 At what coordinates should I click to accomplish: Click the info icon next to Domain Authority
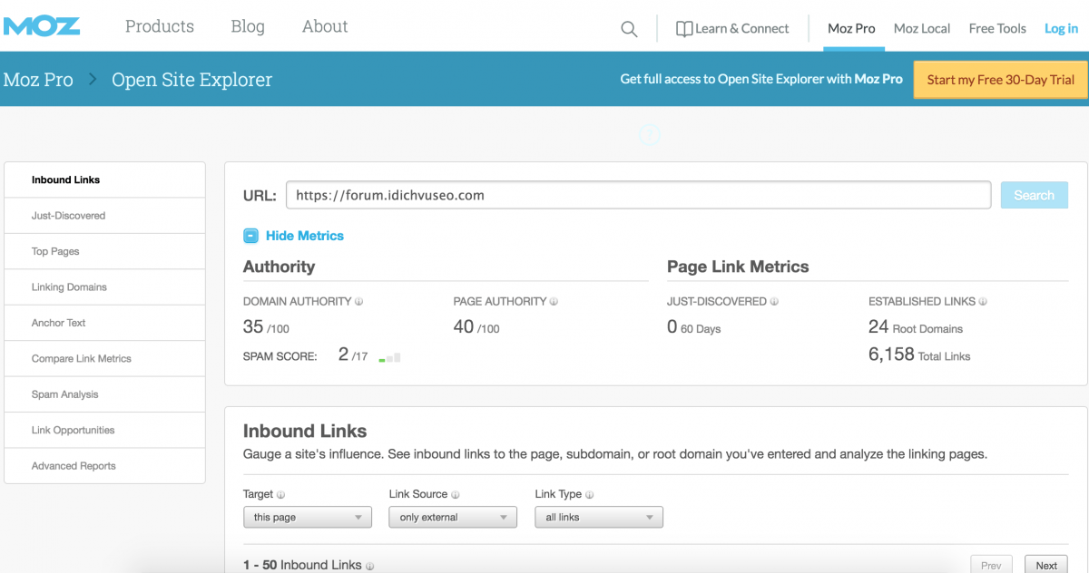point(359,302)
